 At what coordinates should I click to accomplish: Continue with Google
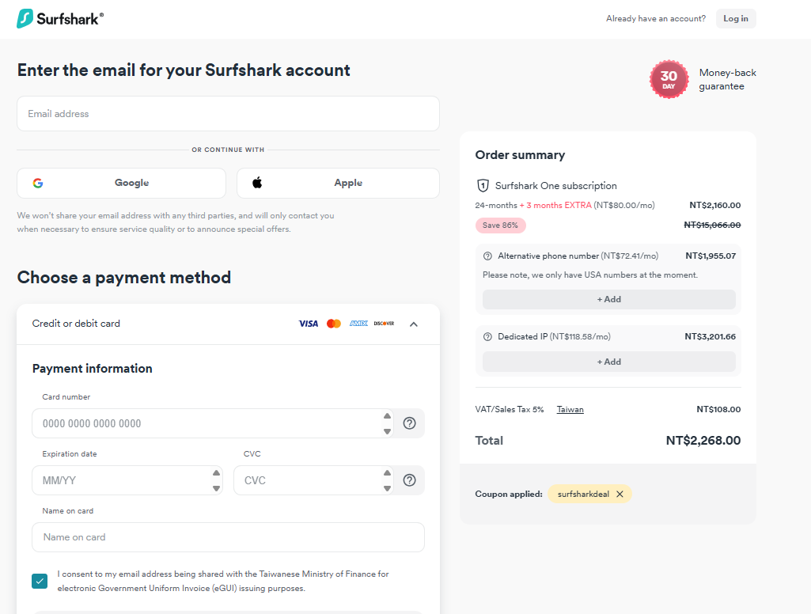122,183
